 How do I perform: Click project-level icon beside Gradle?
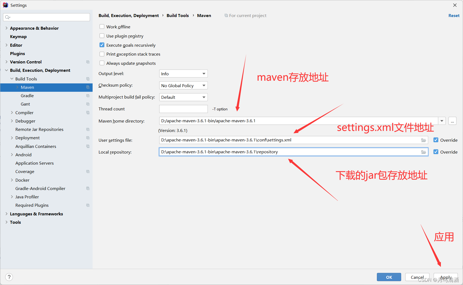[88, 96]
